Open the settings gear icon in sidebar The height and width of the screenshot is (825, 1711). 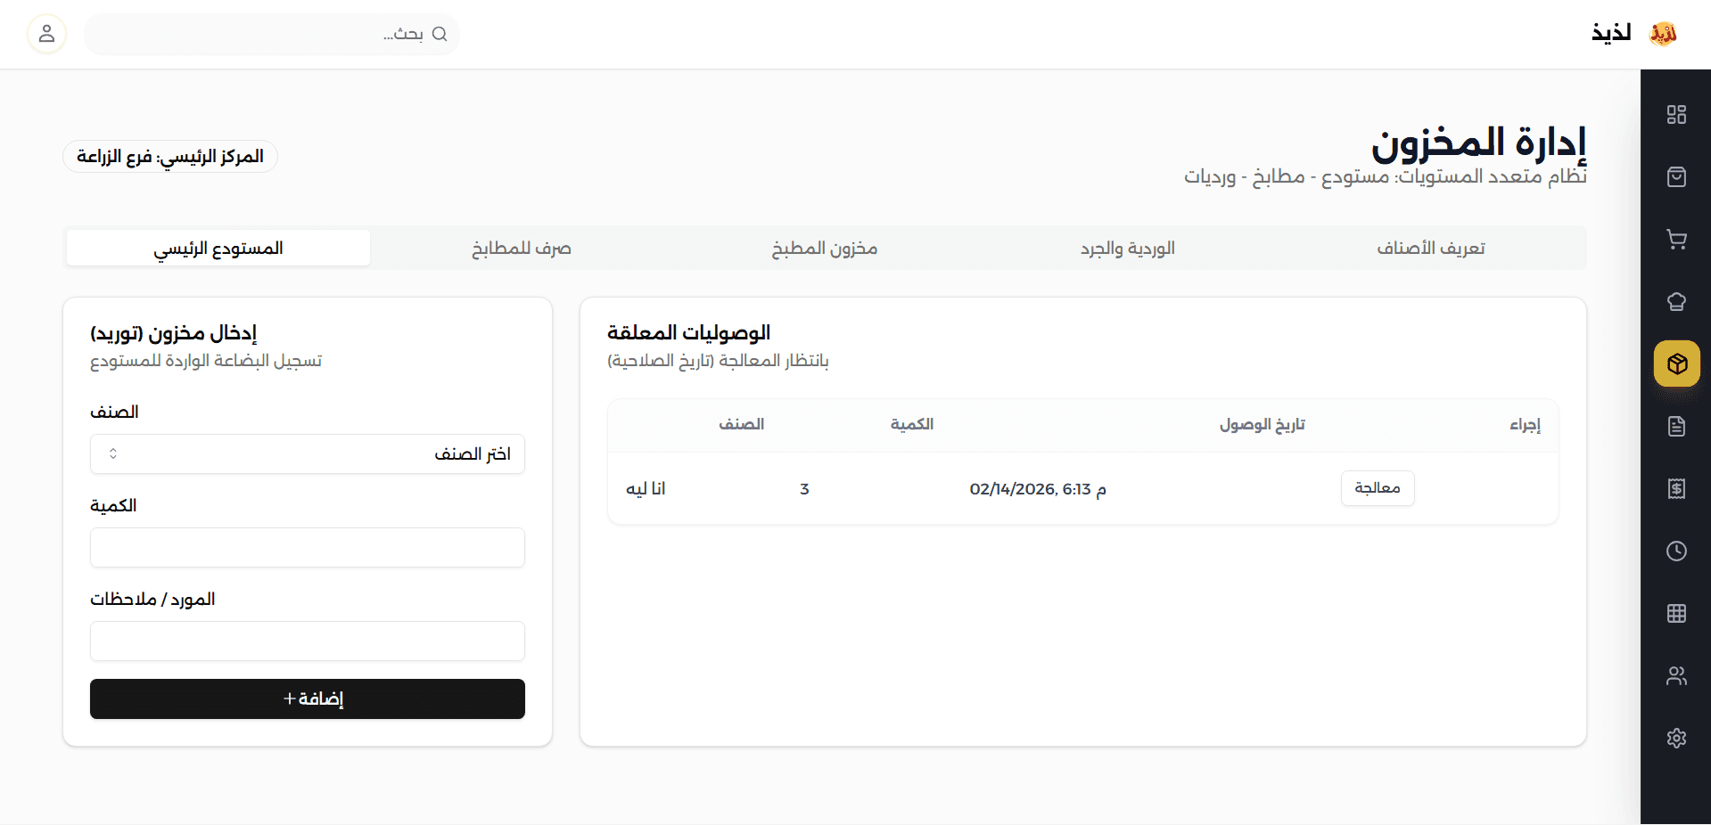(1676, 738)
